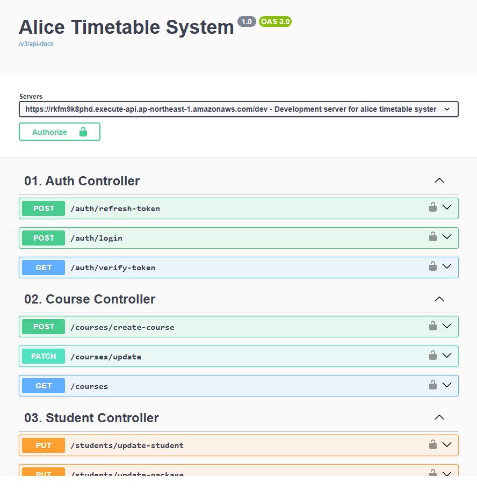Screen dimensions: 477x491
Task: Click the lock icon on /students/update-student row
Action: pos(433,444)
